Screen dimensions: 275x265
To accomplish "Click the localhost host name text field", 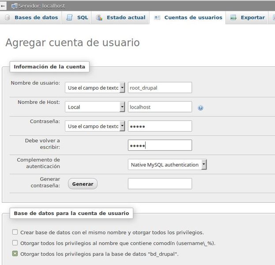I will [x=160, y=107].
